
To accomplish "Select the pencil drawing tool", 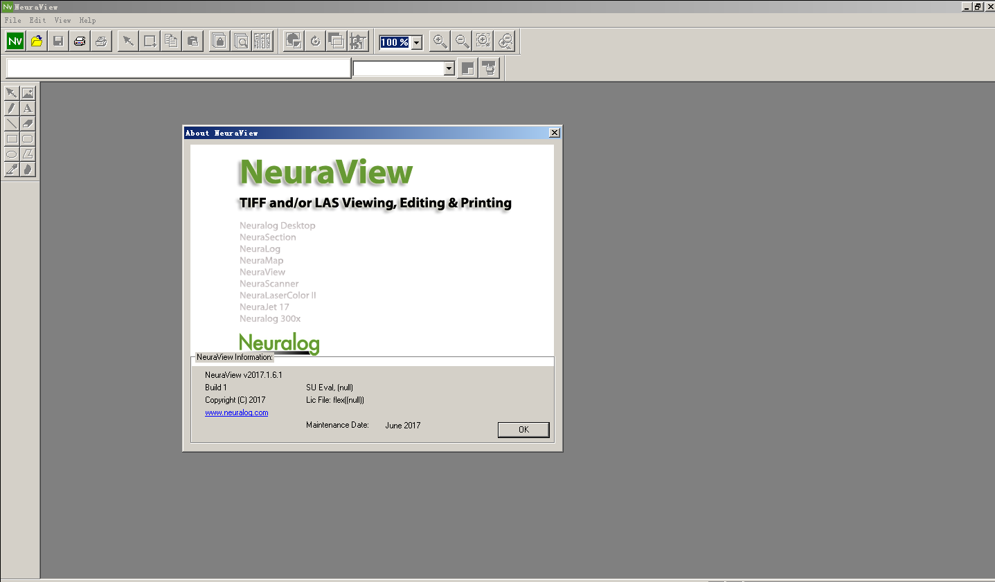I will point(12,108).
